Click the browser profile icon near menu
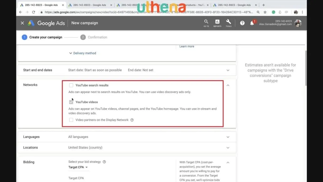This screenshot has width=323, height=182. [x=296, y=12]
